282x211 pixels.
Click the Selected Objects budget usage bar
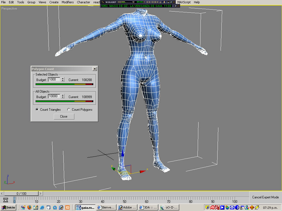pos(64,84)
